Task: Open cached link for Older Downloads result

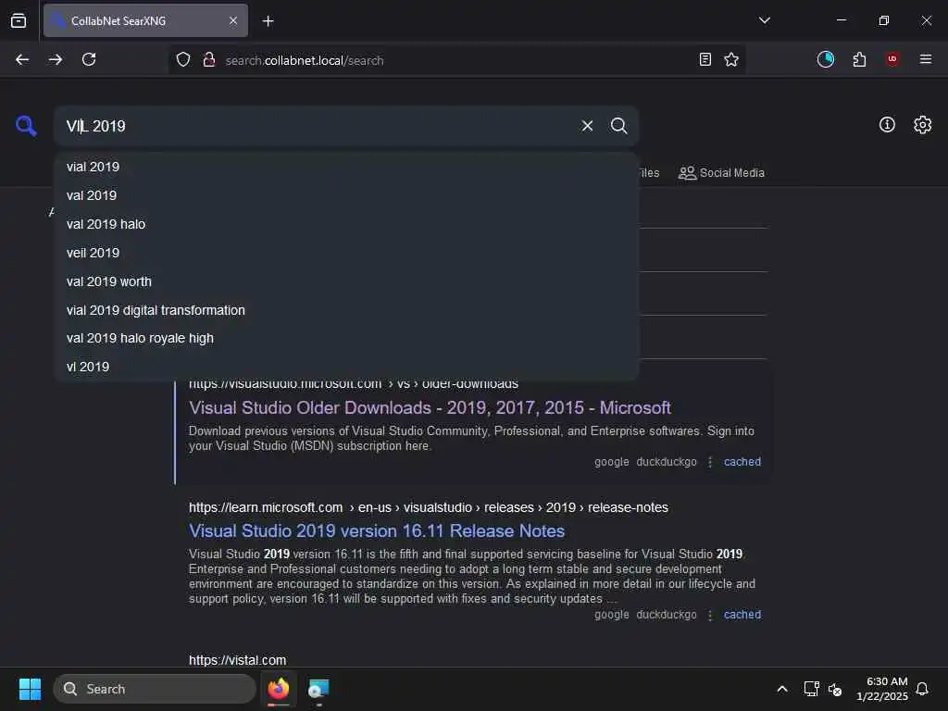Action: click(x=742, y=462)
